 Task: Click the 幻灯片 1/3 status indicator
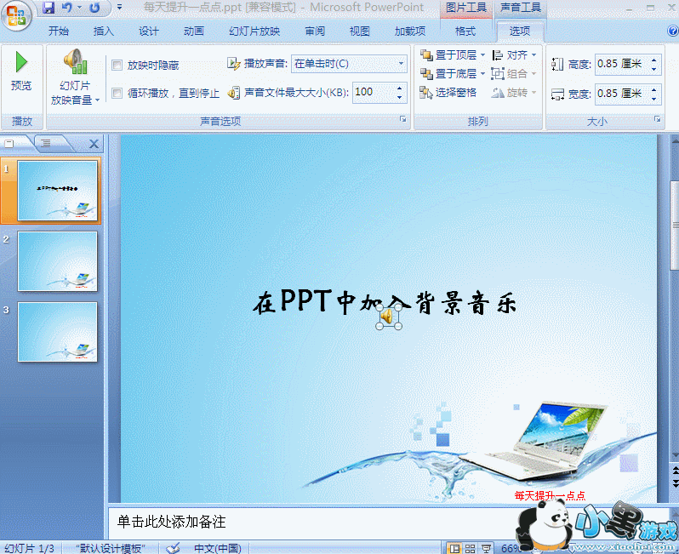pos(30,548)
